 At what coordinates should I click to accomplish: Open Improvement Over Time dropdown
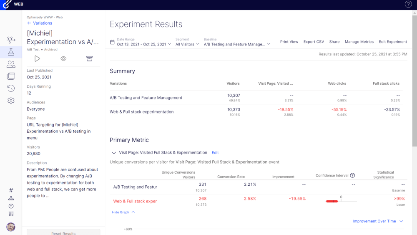pyautogui.click(x=378, y=221)
